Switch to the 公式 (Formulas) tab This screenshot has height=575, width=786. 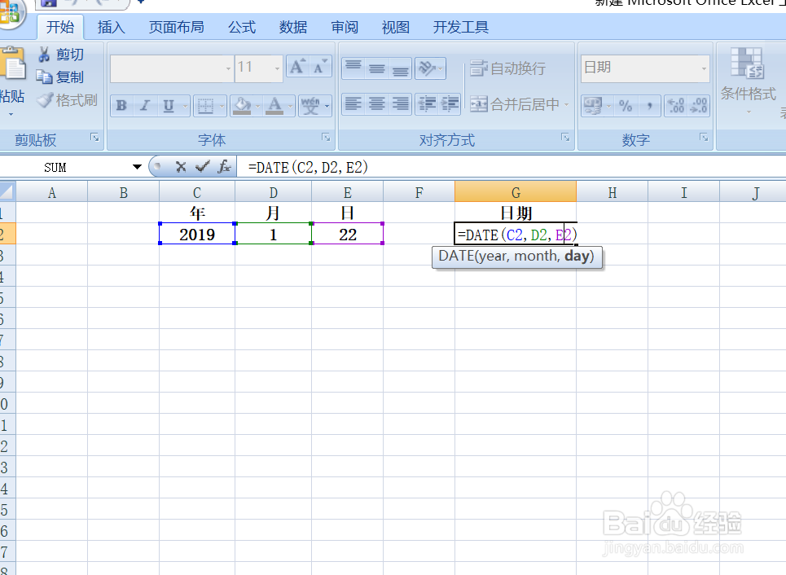(x=242, y=27)
